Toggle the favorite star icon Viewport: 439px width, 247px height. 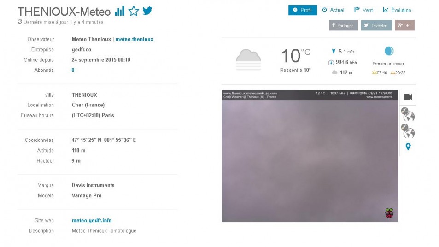pos(134,11)
